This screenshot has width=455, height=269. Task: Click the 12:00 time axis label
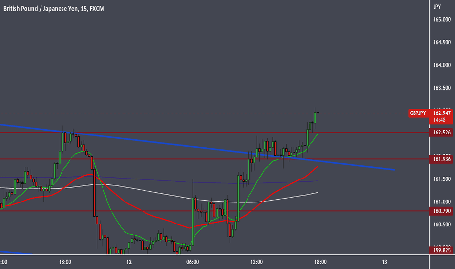click(256, 262)
